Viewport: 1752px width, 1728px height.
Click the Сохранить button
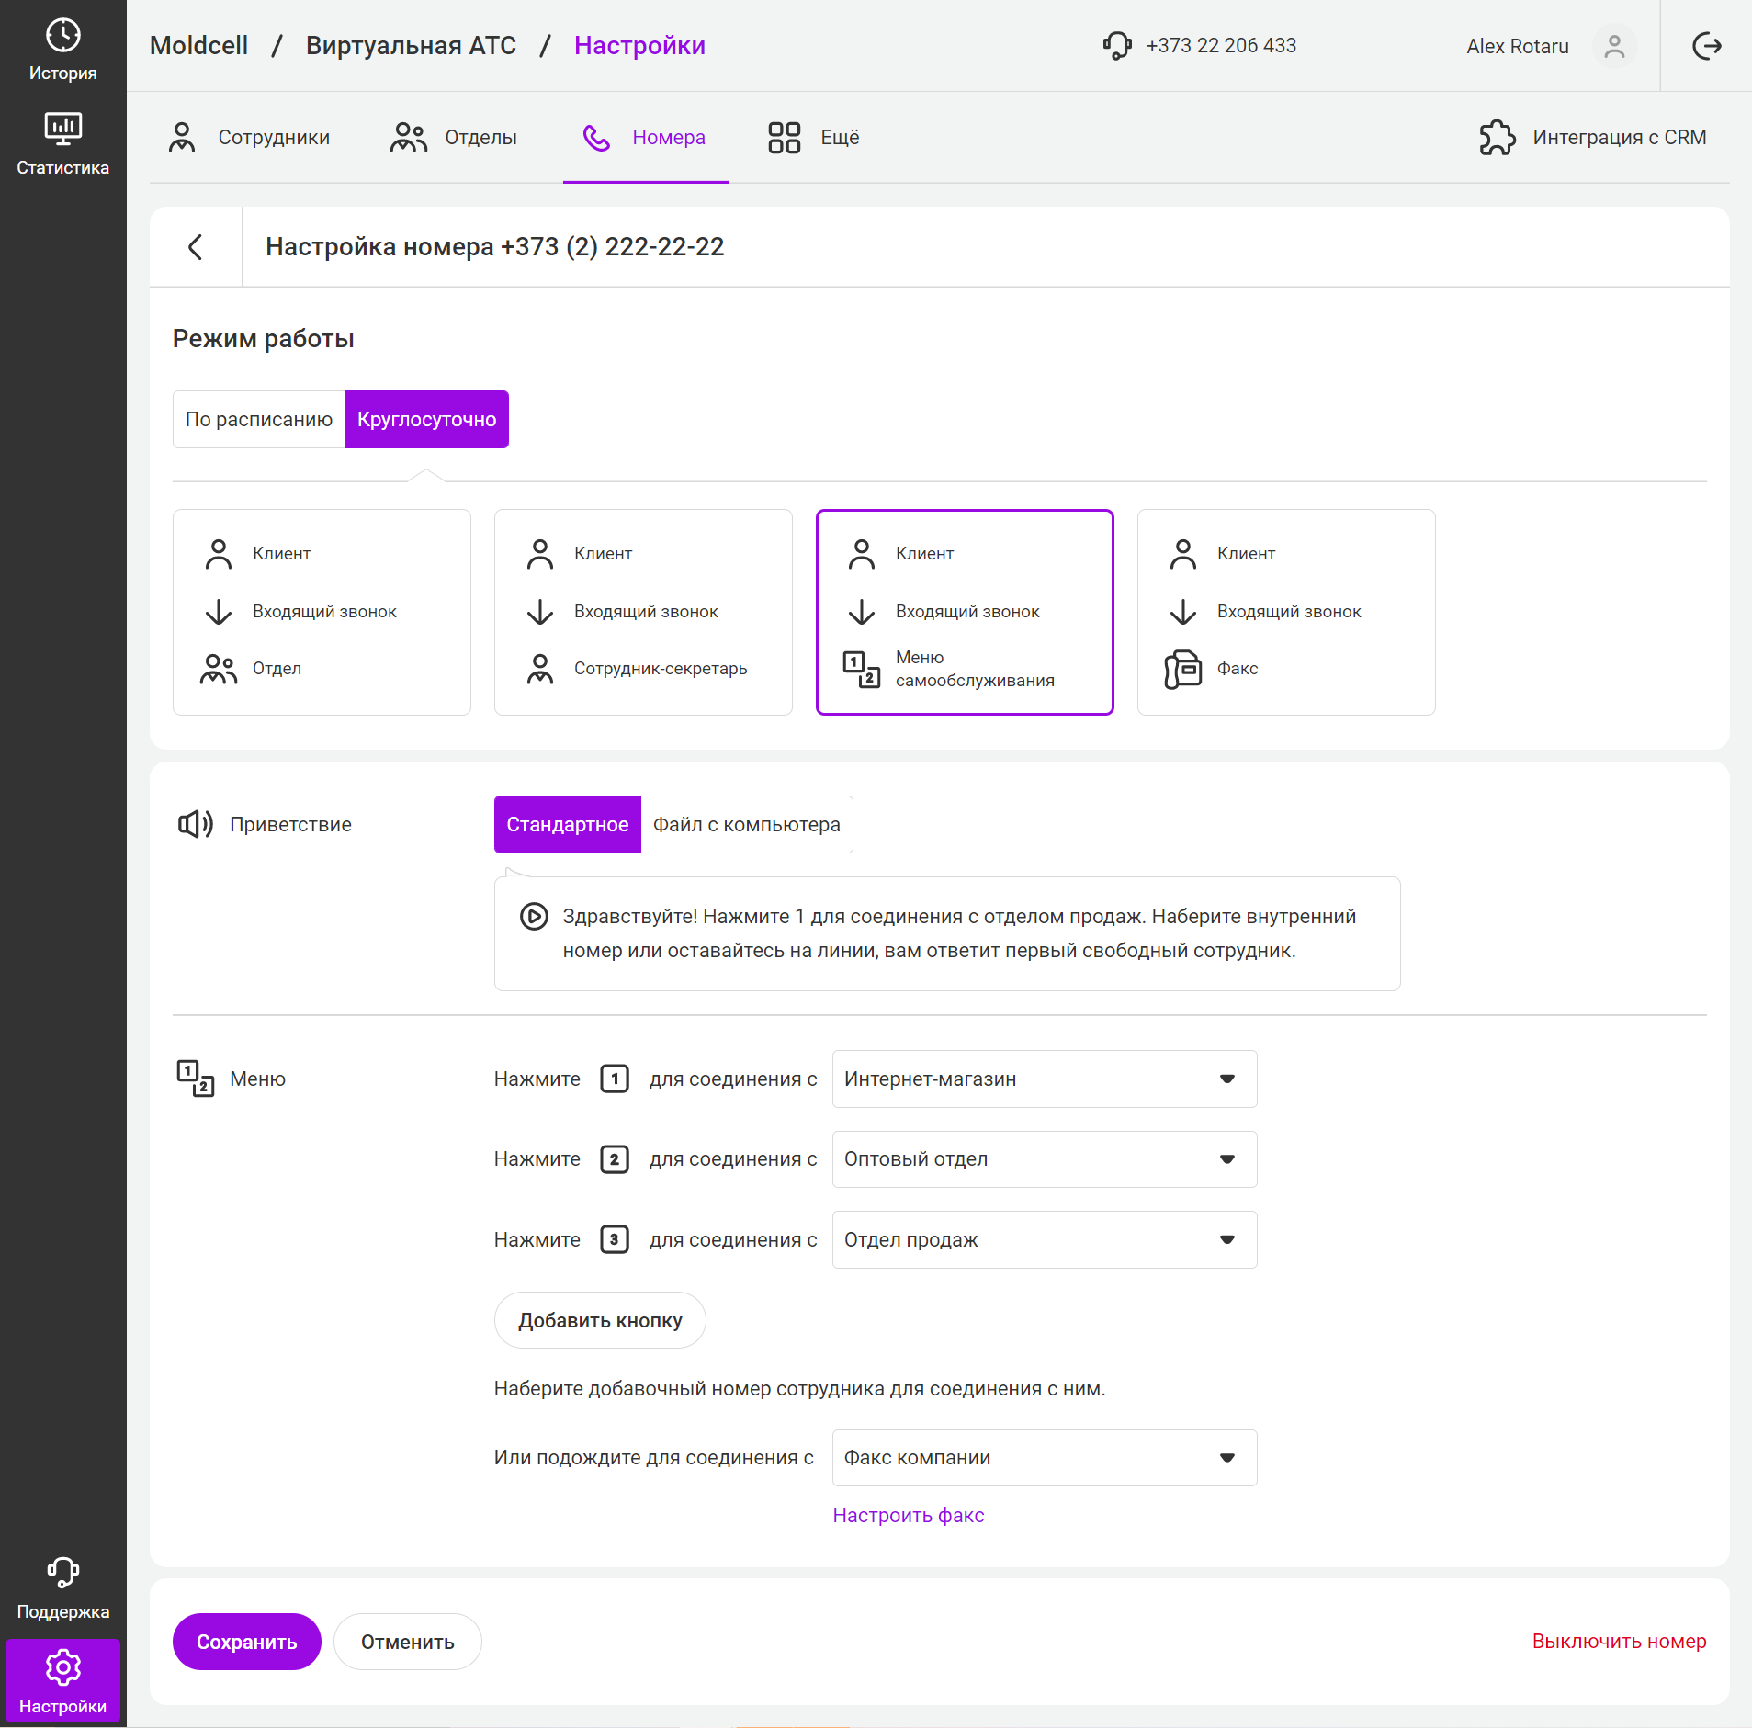click(x=246, y=1642)
